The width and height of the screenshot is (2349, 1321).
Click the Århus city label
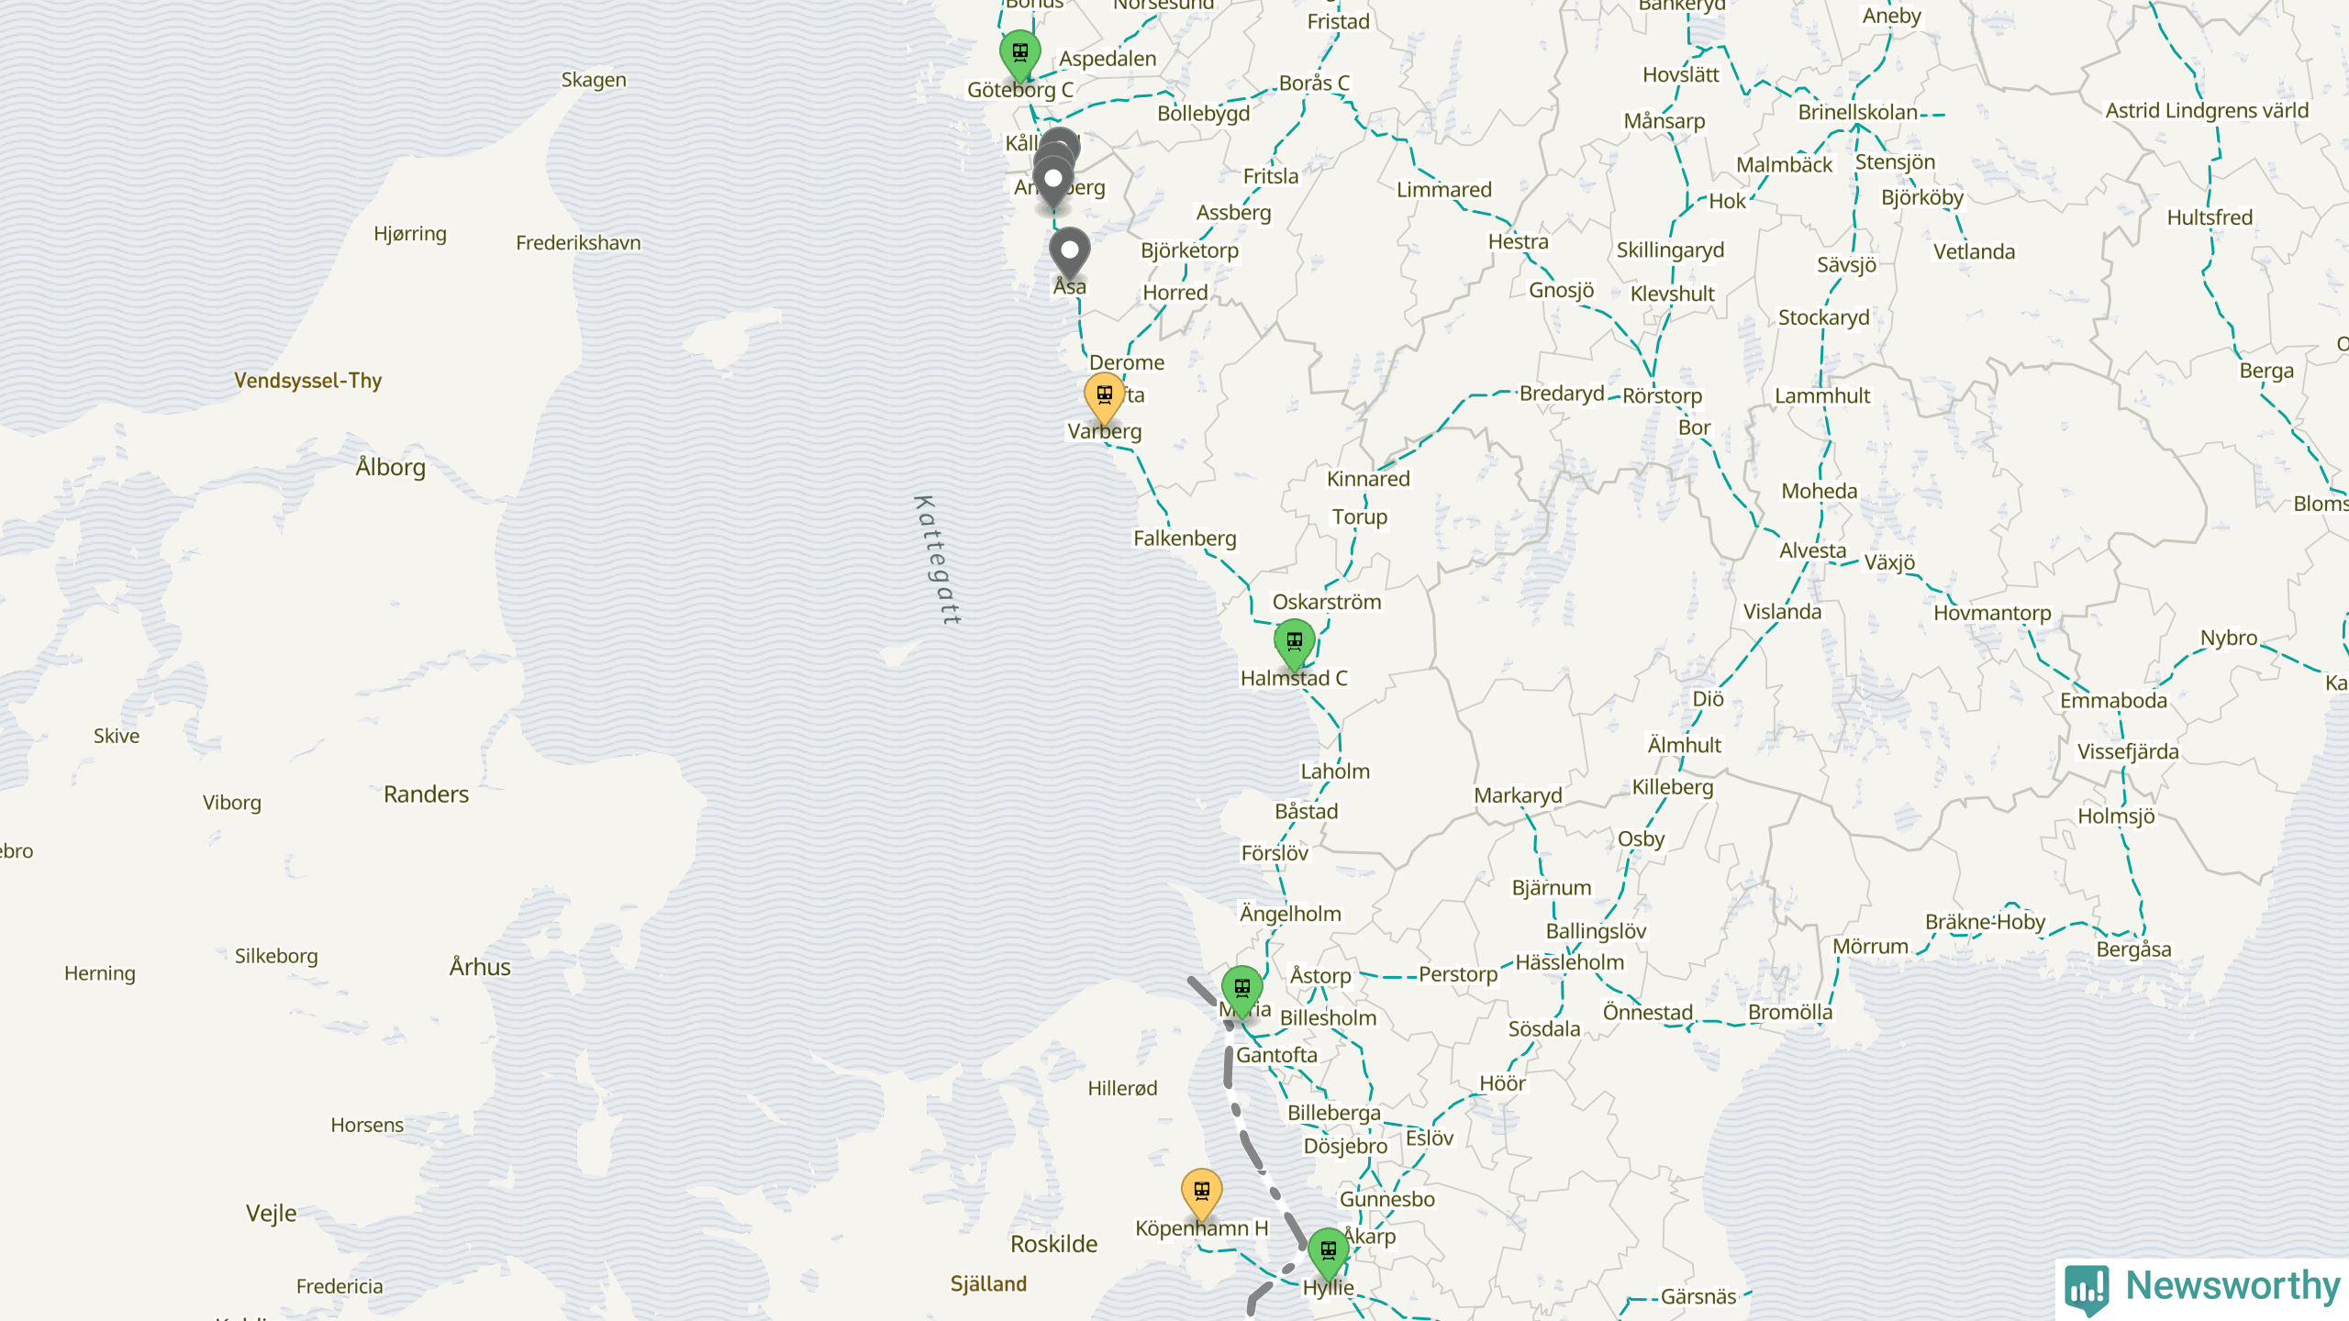point(480,967)
